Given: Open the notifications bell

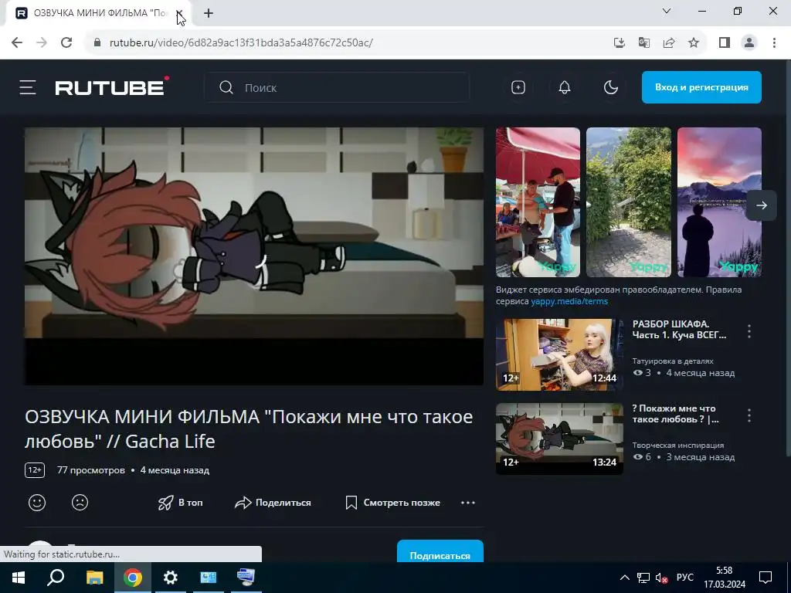Looking at the screenshot, I should [x=565, y=87].
